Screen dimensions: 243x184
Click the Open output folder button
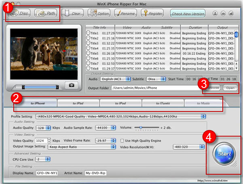click(230, 88)
